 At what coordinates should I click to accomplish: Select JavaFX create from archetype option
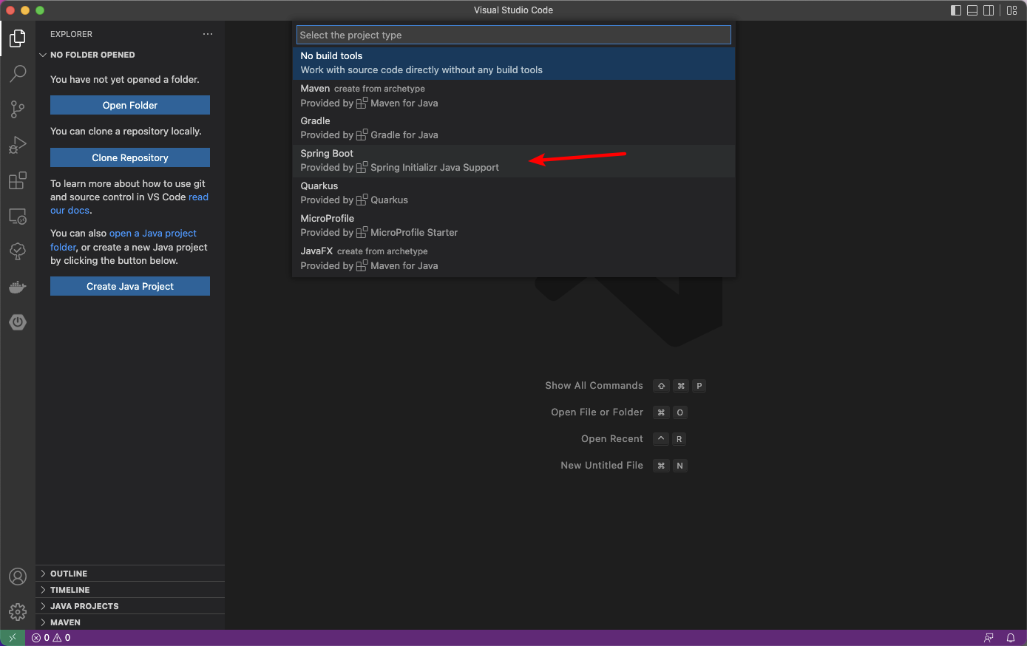click(x=514, y=258)
